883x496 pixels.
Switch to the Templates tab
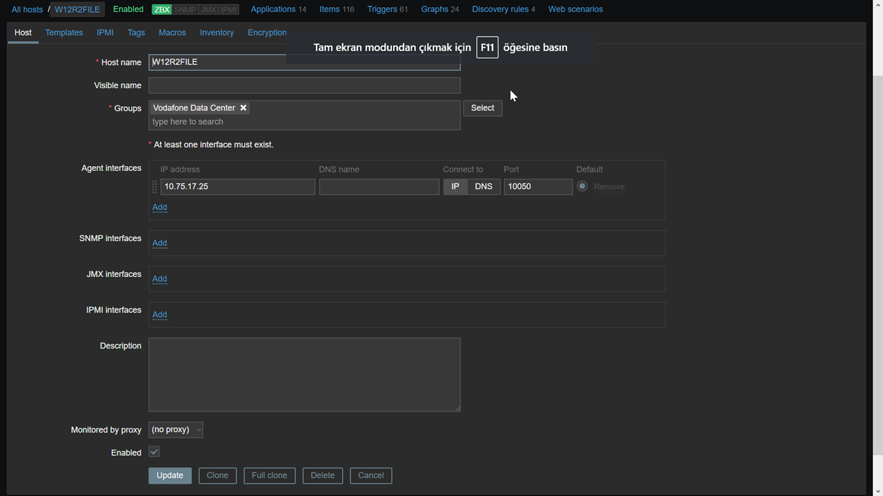[x=64, y=32]
